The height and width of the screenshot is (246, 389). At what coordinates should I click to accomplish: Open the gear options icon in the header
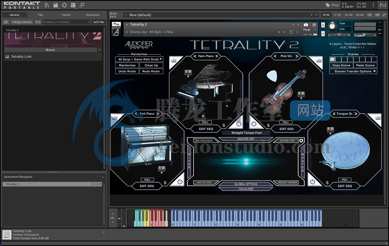tap(64, 5)
